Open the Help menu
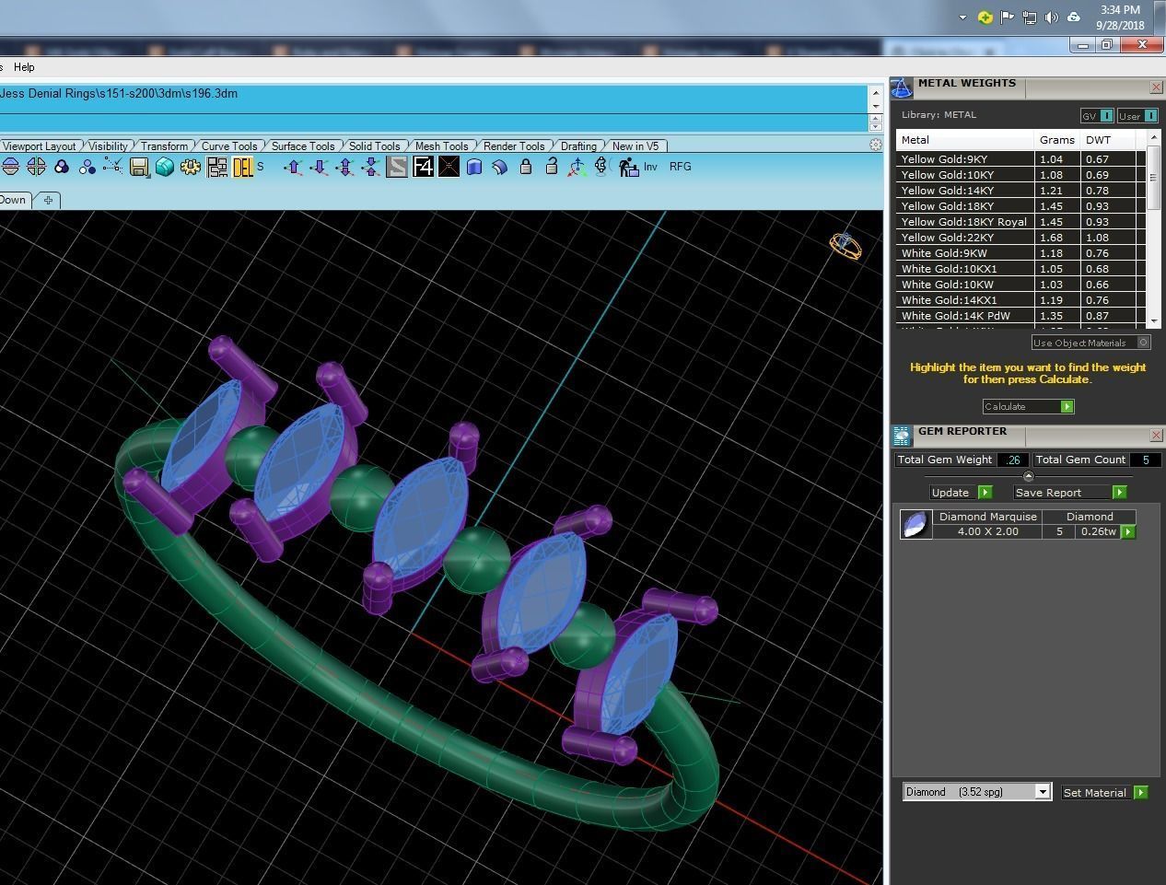This screenshot has height=885, width=1166. point(24,67)
